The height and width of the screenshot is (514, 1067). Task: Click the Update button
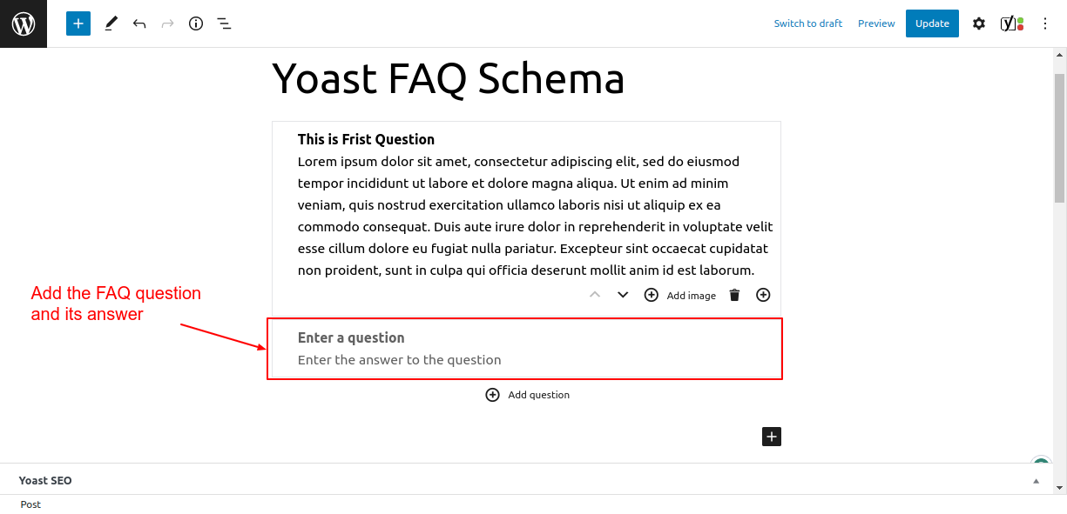(x=932, y=23)
